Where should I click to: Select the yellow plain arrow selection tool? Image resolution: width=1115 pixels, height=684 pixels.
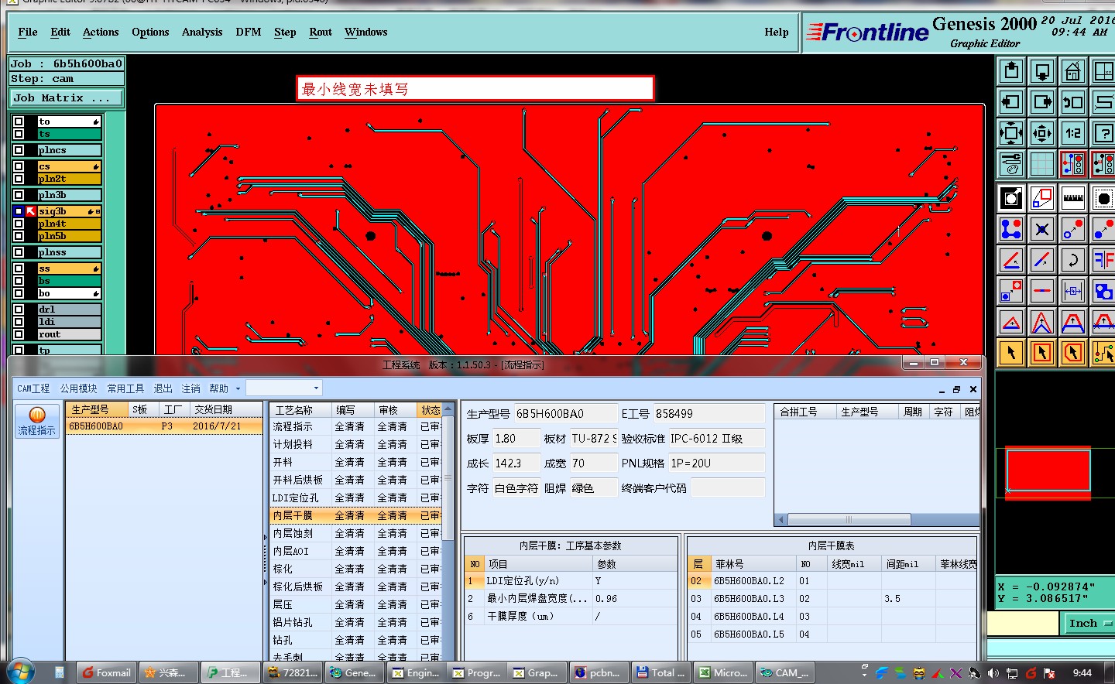pos(1011,353)
